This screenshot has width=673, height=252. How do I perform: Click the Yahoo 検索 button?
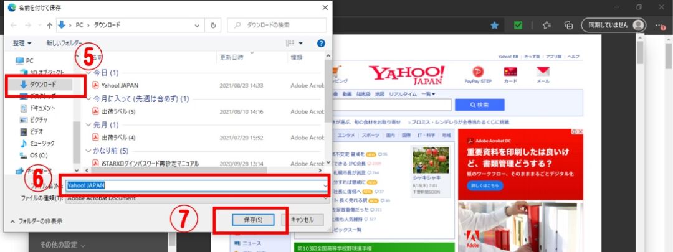[479, 105]
